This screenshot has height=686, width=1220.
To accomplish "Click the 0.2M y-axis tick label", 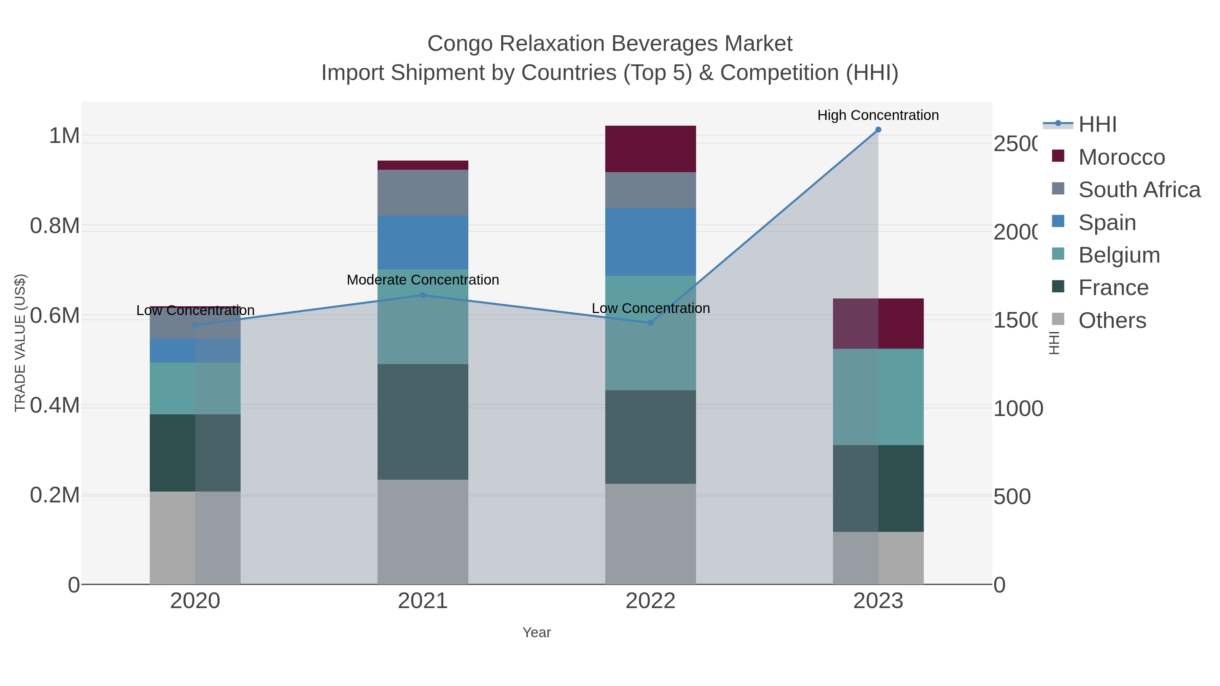I will click(55, 495).
